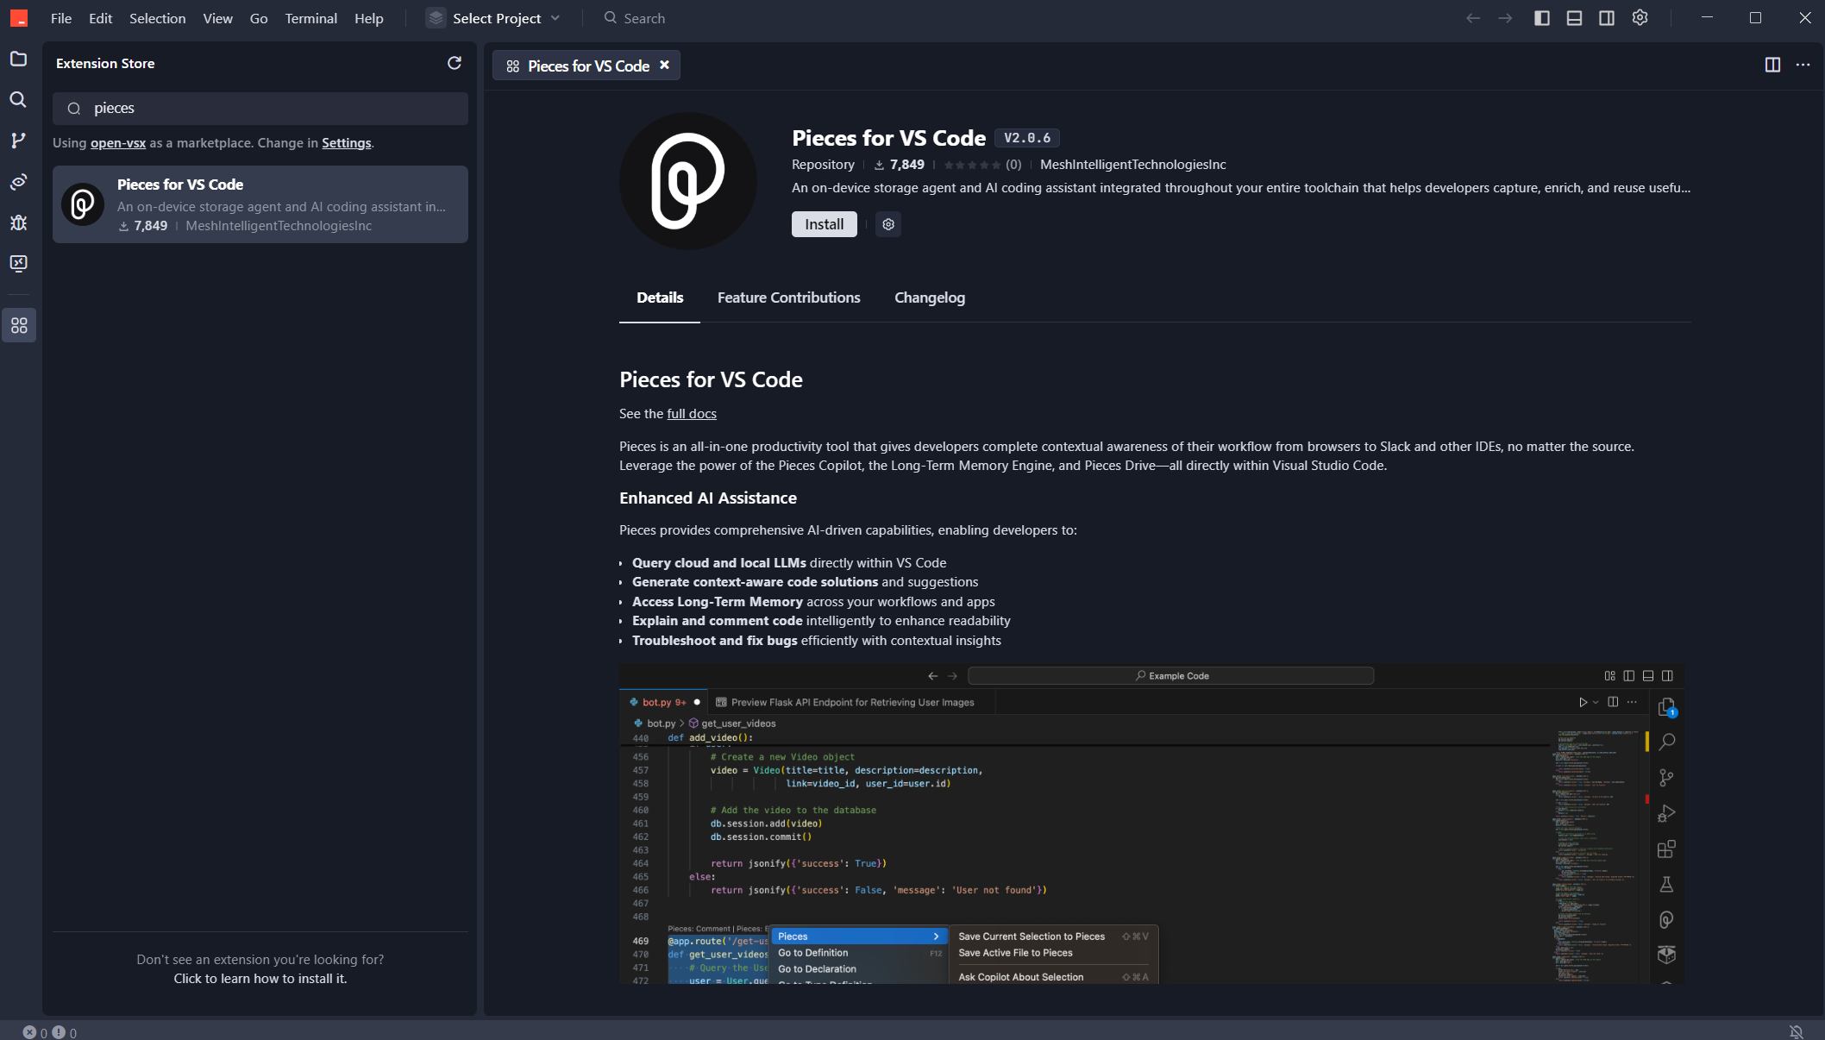Toggle the right sidebar layout button
Screen dimensions: 1825x1040
[x=1607, y=18]
